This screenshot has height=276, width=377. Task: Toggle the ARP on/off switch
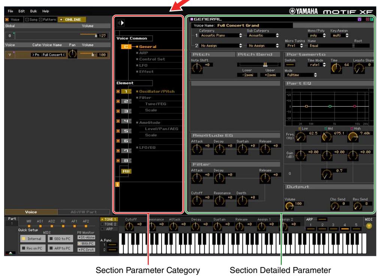point(322,219)
